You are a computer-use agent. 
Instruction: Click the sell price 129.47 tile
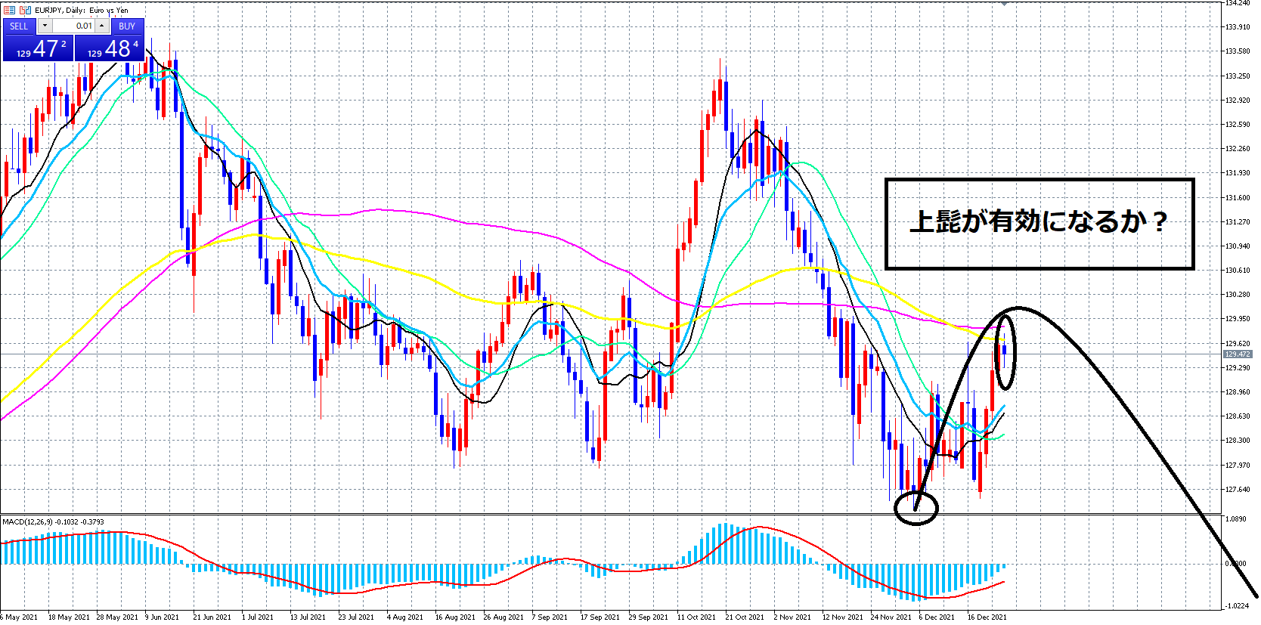coord(38,48)
